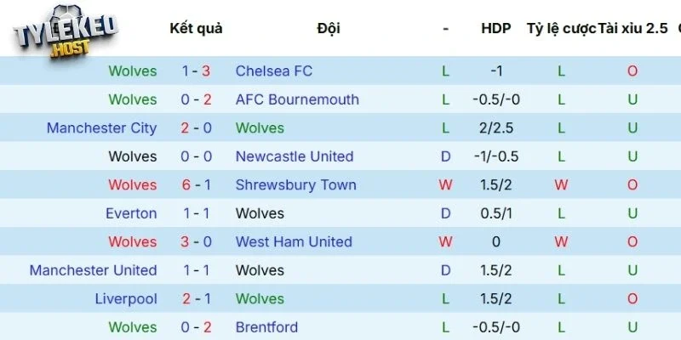Image resolution: width=681 pixels, height=340 pixels.
Task: Open the Brentford team link
Action: click(266, 327)
